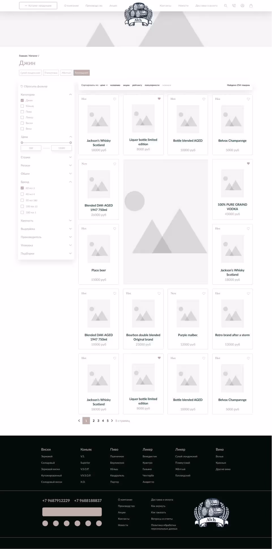Screen dimensions: 272x549
Task: Open the shopping bag cart icon
Action: tap(251, 6)
